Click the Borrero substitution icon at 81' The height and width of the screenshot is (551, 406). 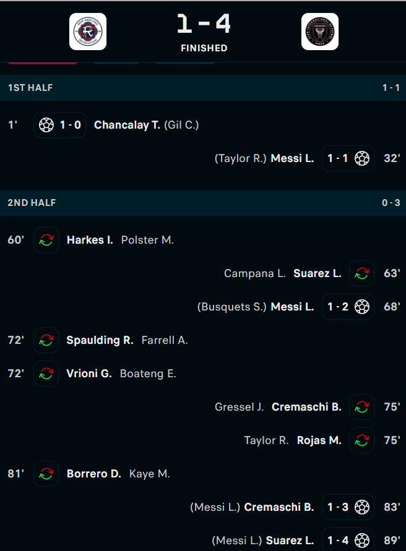pos(46,474)
